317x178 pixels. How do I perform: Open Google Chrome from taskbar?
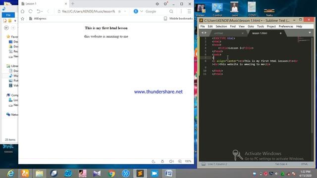[x=111, y=174]
